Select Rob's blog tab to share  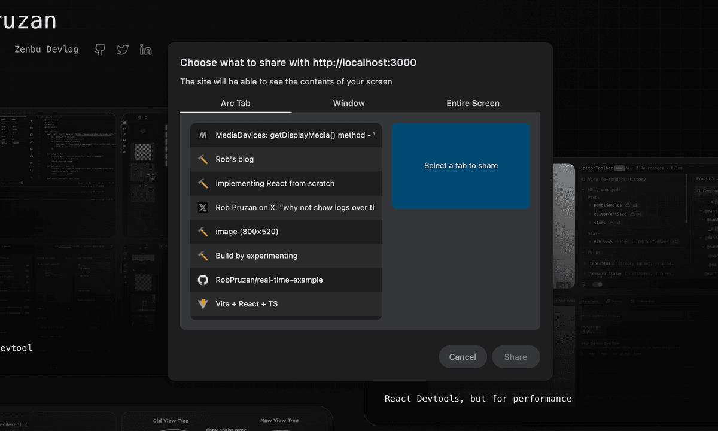pyautogui.click(x=286, y=159)
